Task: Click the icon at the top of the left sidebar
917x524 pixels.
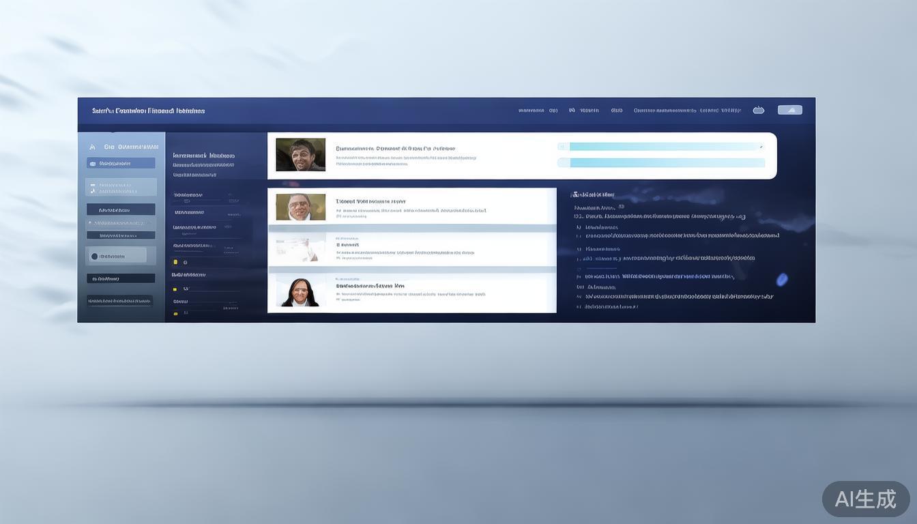Action: (x=92, y=147)
